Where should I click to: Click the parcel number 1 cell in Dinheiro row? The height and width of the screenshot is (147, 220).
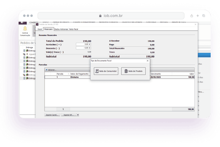[x=57, y=77]
